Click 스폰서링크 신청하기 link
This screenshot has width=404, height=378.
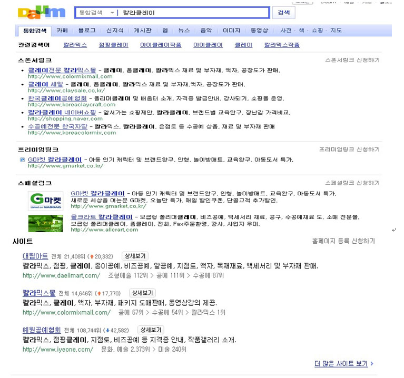pos(352,60)
